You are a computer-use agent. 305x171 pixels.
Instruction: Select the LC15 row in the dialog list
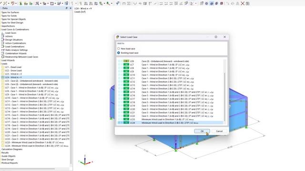[x=171, y=92]
